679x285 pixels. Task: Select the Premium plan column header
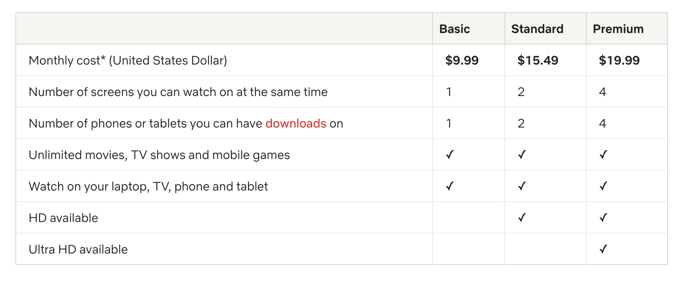coord(618,29)
